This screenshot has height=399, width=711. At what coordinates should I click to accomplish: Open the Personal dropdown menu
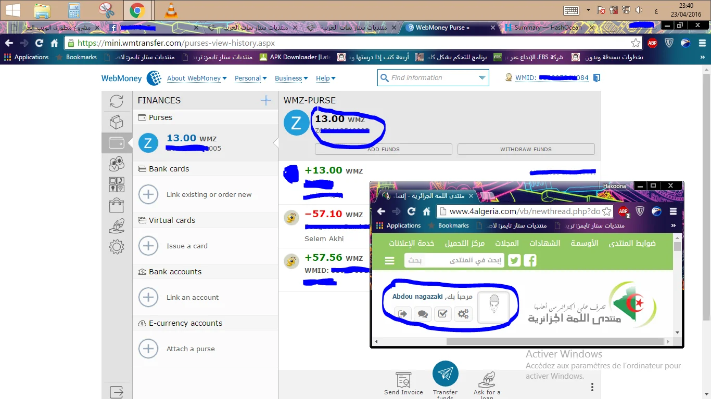tap(250, 78)
